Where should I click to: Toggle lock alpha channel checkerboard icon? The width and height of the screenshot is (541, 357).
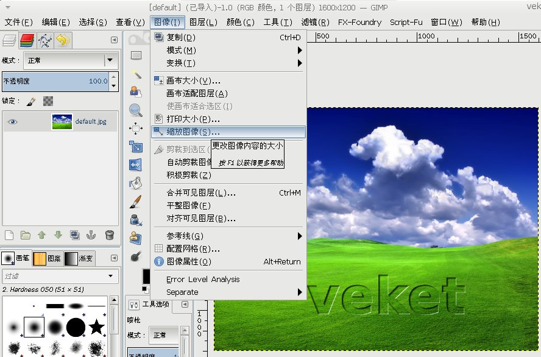(x=48, y=101)
